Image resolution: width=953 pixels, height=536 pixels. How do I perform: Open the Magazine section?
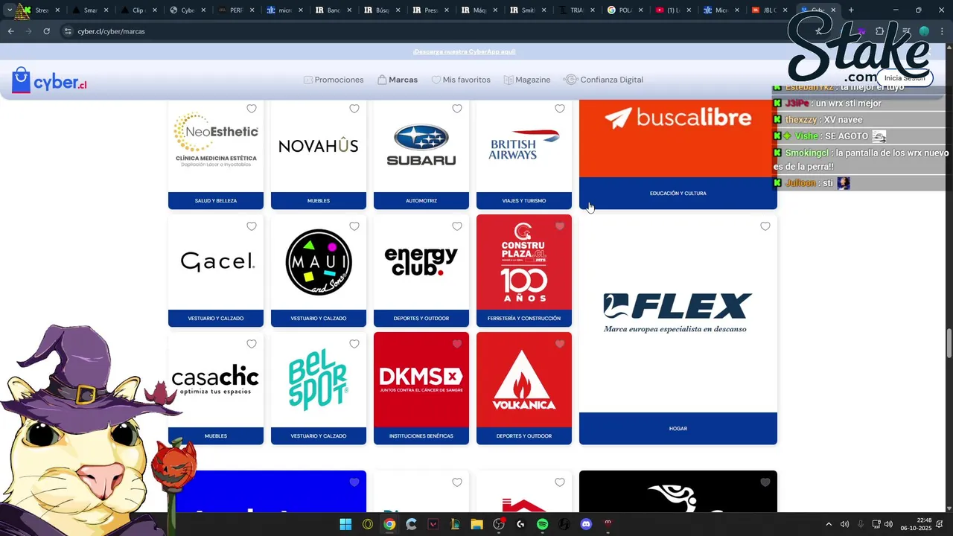(527, 80)
